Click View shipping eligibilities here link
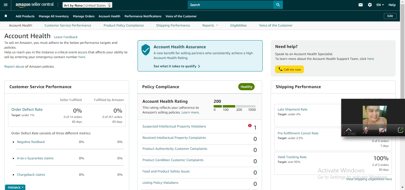The height and width of the screenshot is (190, 405). tap(369, 179)
